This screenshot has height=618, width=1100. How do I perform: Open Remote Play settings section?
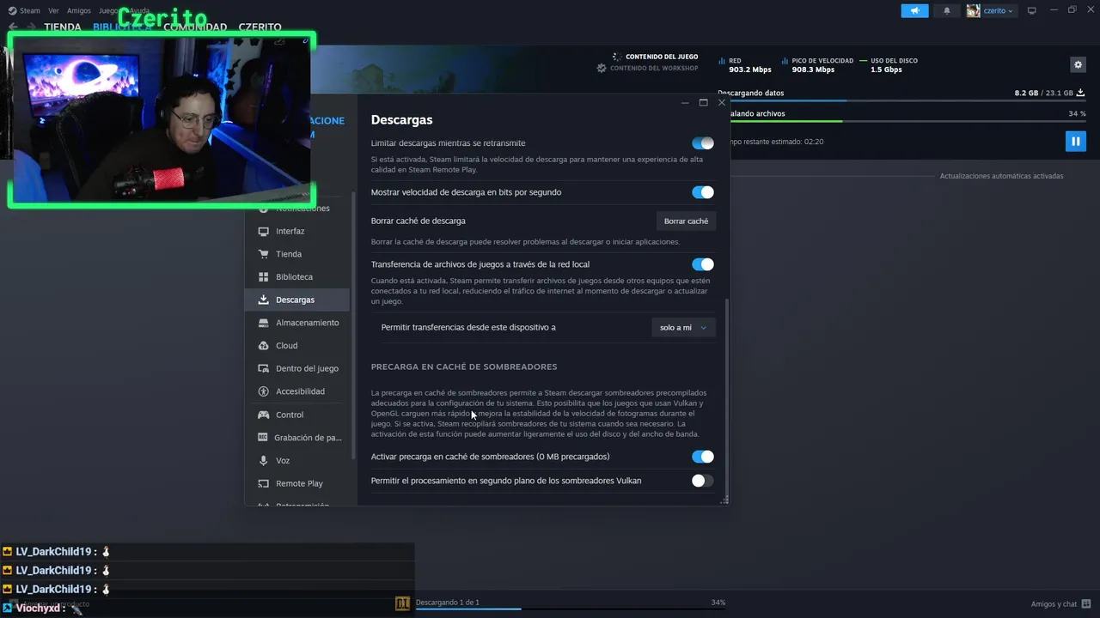point(297,483)
